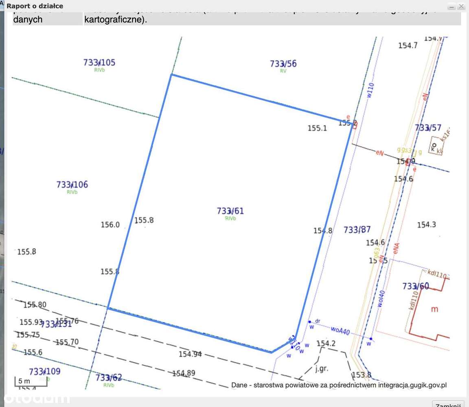Screen dimensions: 469x407
Task: Click the woA40 water line label
Action: pos(340,331)
